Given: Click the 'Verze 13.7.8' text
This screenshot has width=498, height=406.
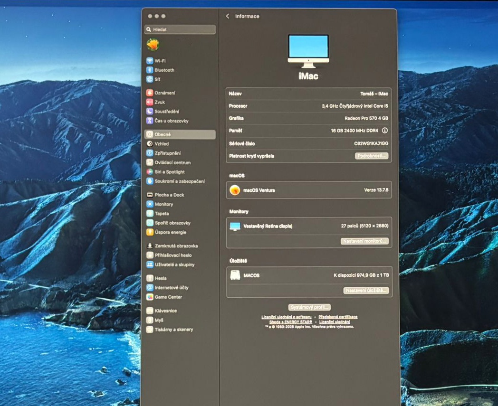Looking at the screenshot, I should [376, 190].
